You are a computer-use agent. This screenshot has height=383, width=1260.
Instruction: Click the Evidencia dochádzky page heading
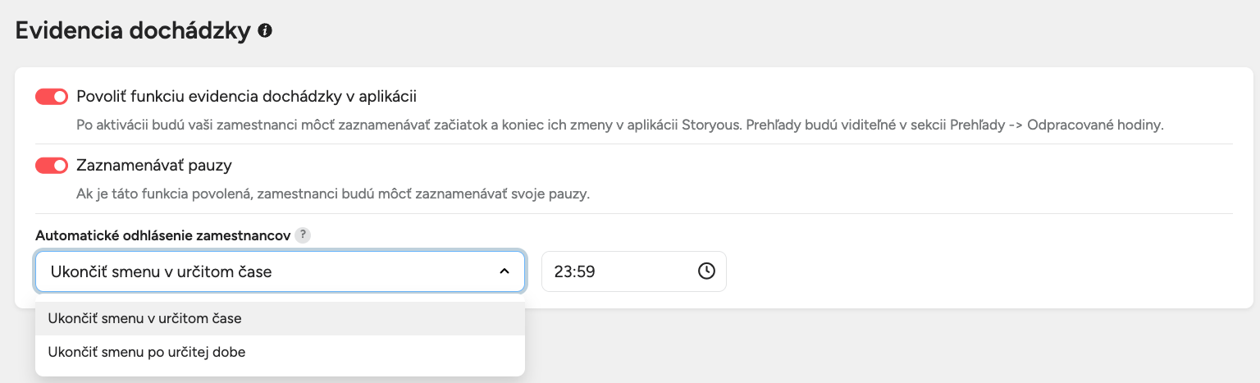coord(132,31)
